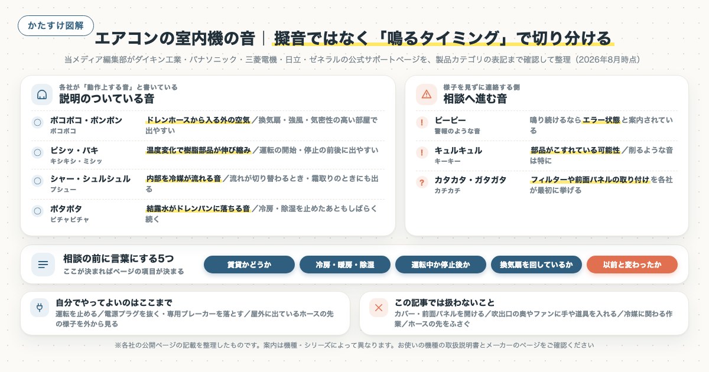709x372 pixels.
Task: Click the caption 様子を見ずに連絡する側
Action: (x=482, y=87)
